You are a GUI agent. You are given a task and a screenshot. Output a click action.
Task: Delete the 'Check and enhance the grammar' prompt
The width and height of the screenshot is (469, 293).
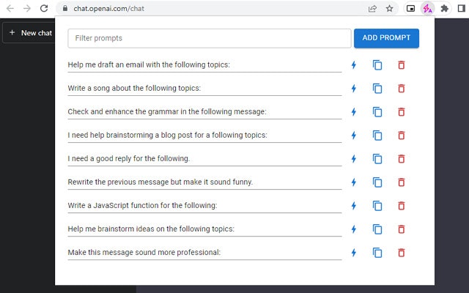pyautogui.click(x=402, y=112)
